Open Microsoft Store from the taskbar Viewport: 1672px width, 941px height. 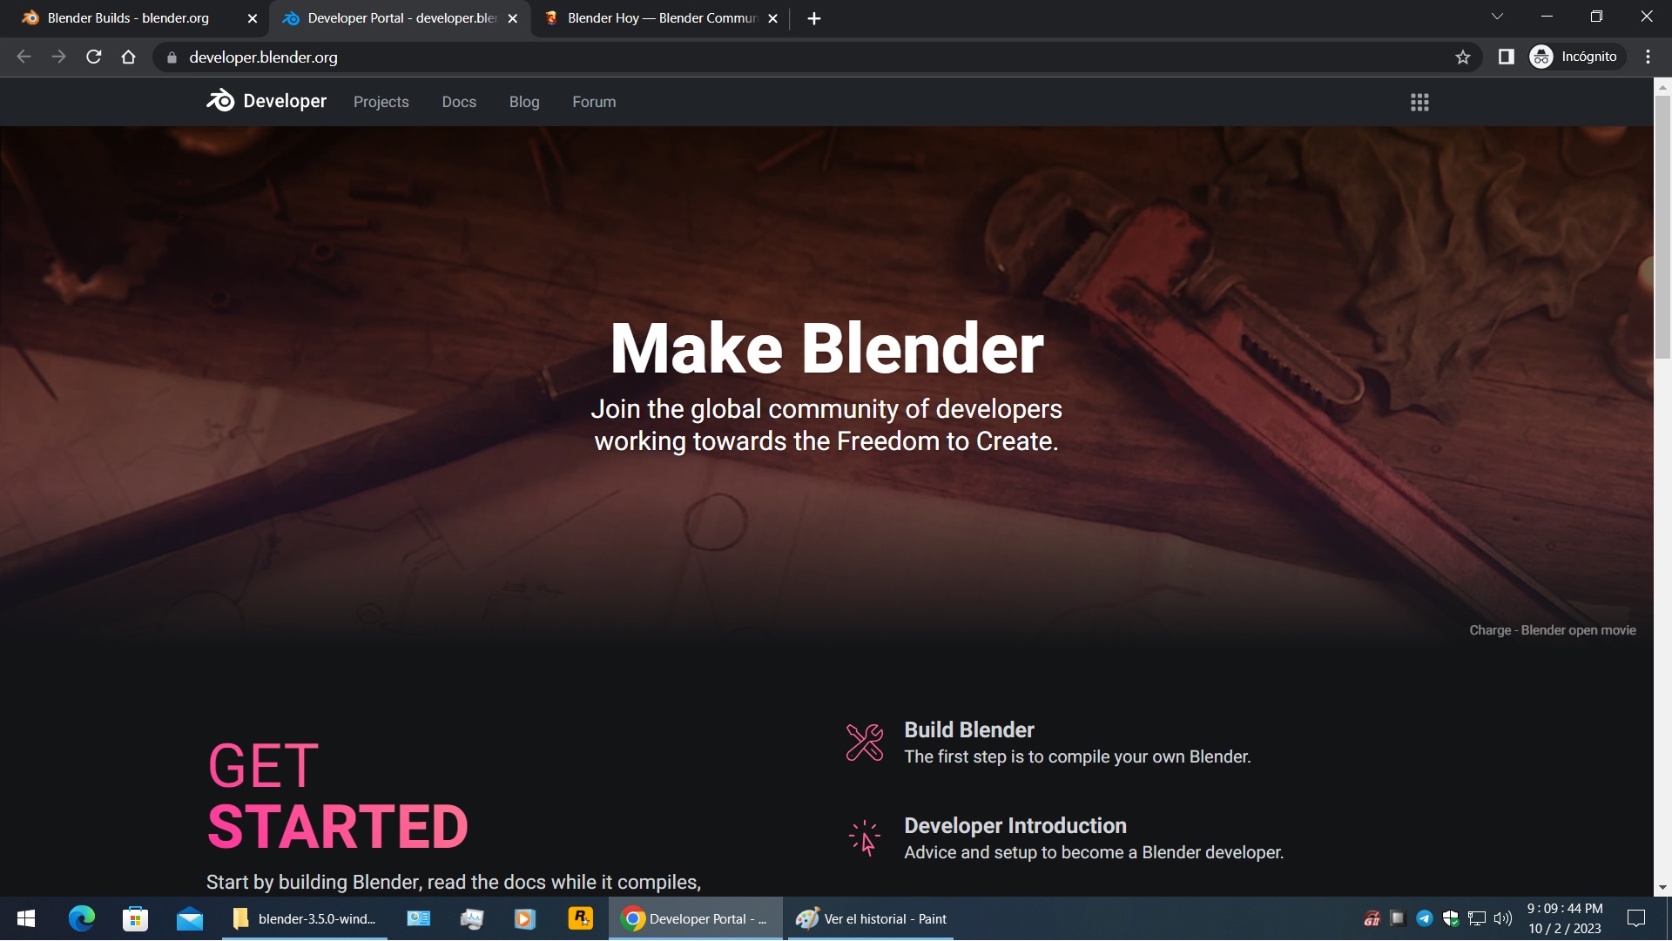(135, 919)
